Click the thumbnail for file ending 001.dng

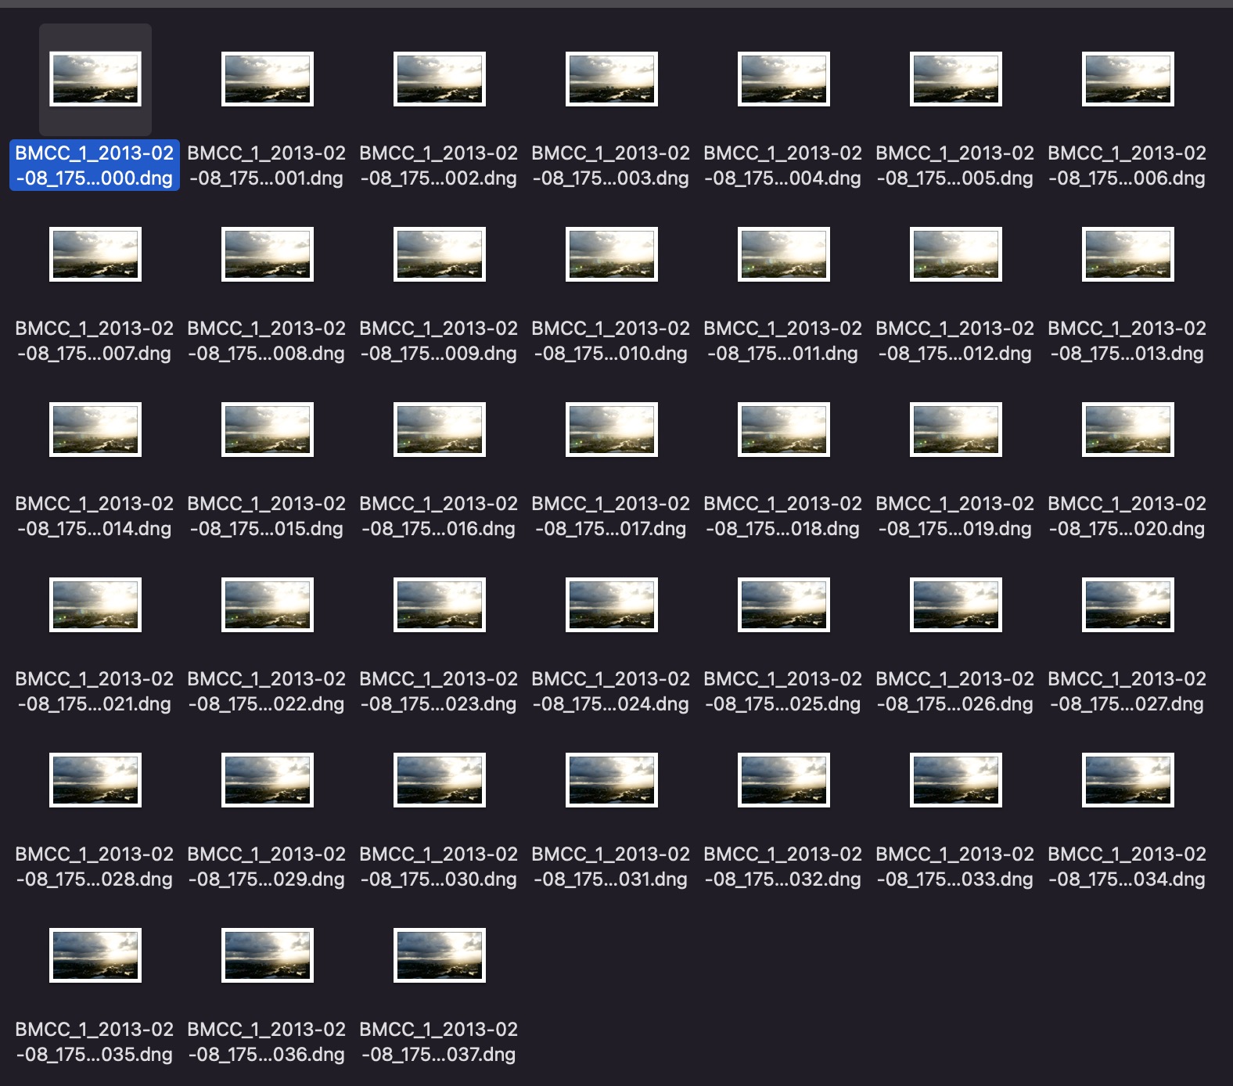click(268, 79)
